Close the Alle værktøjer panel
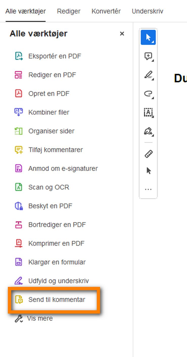Screen dimensions: 187x357 [x=122, y=34]
